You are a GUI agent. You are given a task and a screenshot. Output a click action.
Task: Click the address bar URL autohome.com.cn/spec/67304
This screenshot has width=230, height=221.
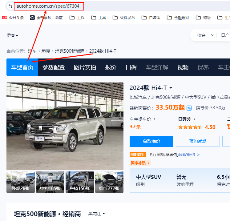pyautogui.click(x=48, y=6)
